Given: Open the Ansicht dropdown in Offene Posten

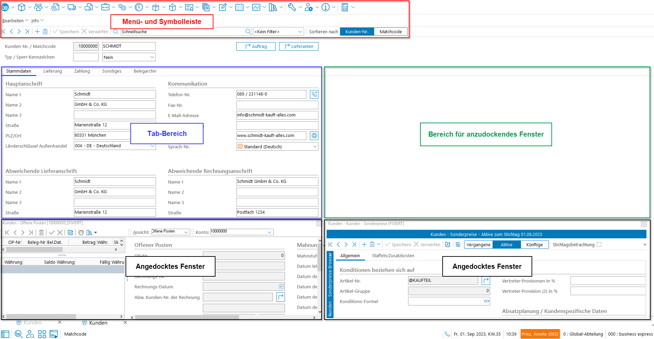Looking at the screenshot, I should coord(170,232).
